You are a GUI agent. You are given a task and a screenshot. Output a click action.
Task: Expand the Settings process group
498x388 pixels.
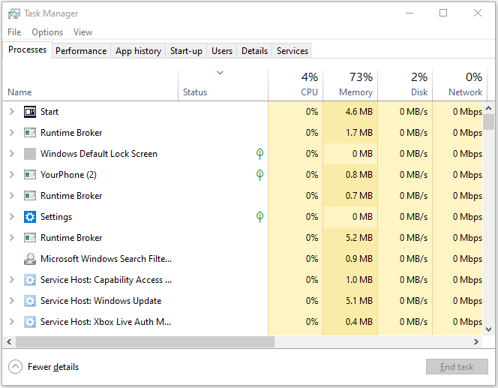12,217
